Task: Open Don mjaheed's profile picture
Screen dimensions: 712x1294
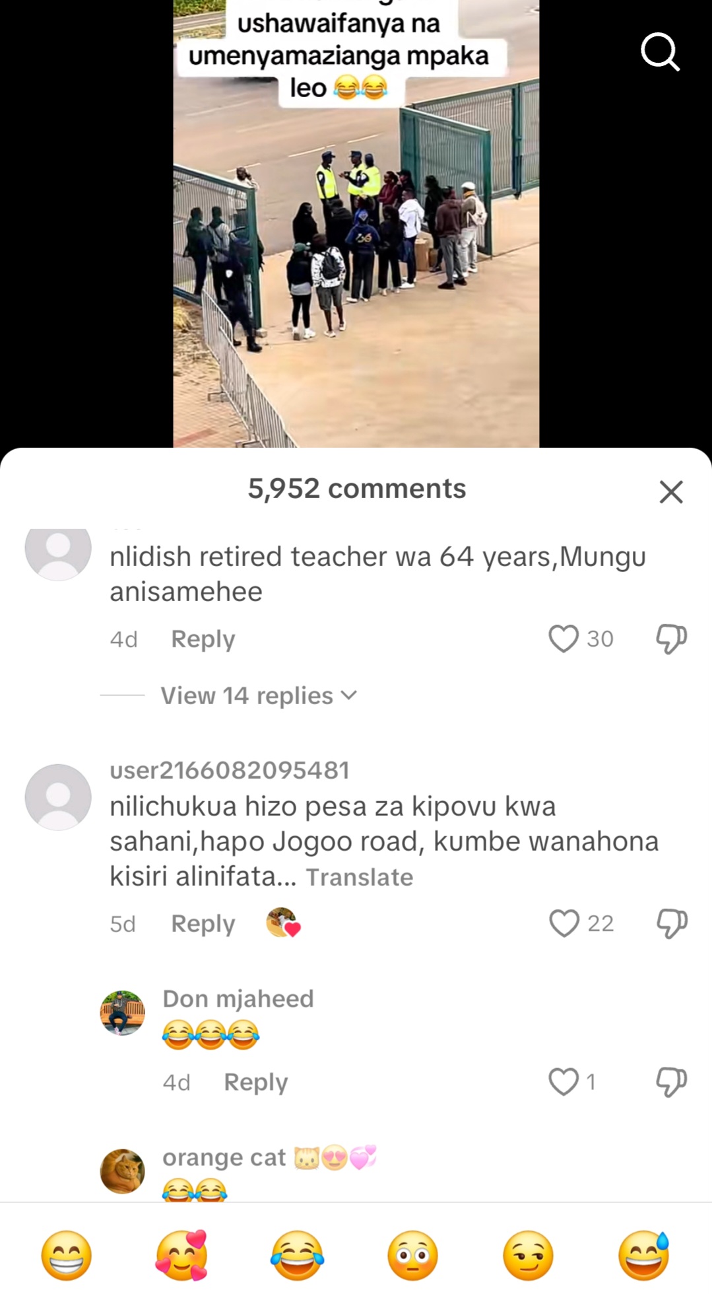Action: pos(122,1013)
